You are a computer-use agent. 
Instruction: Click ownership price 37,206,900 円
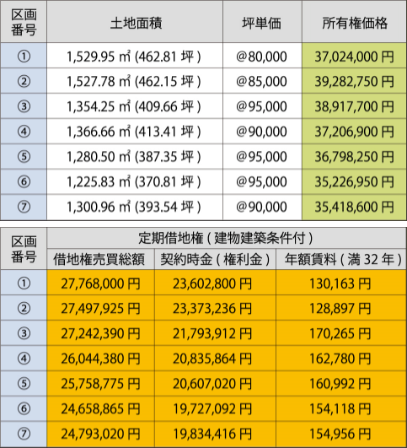point(354,131)
